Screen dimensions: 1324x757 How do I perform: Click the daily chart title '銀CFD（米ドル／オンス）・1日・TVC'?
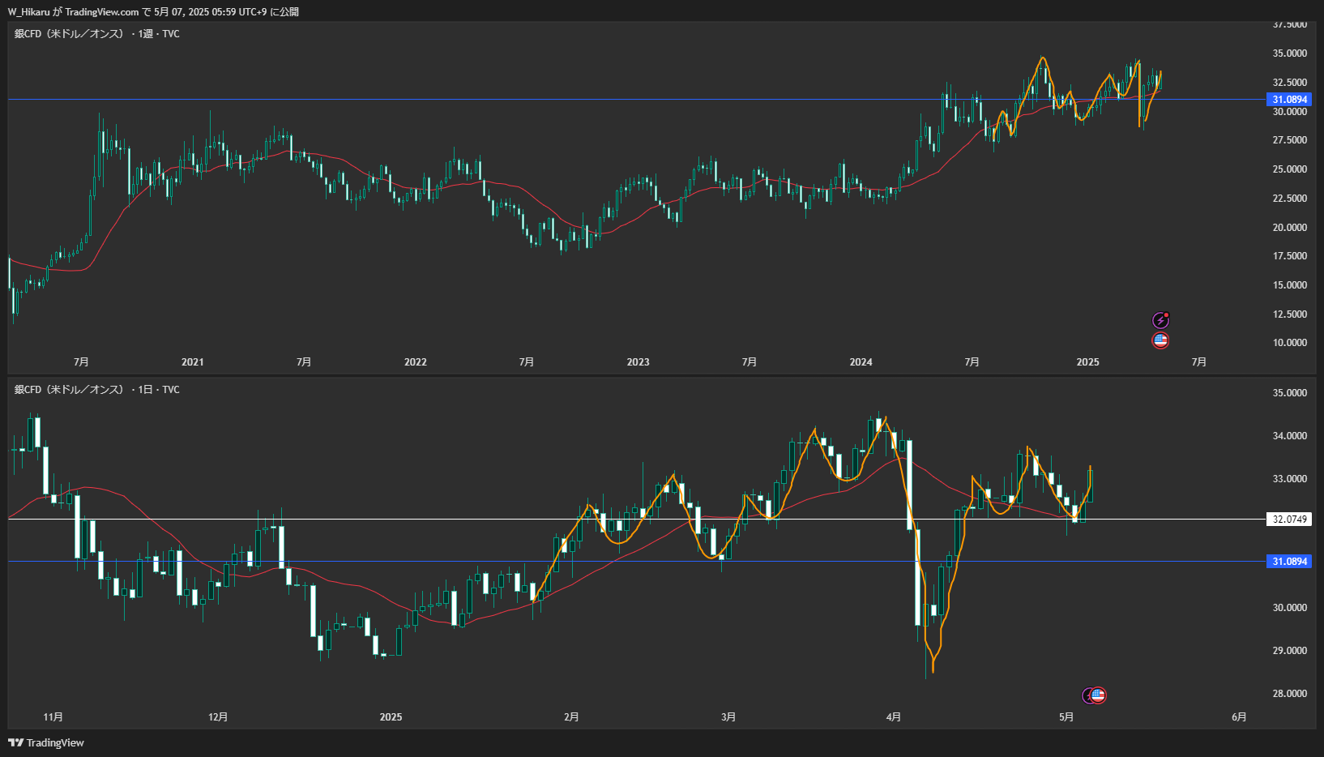[97, 390]
